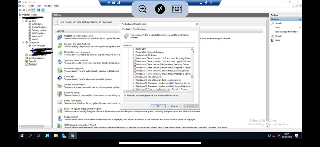
Task: Open Personalization icon
Action: (60, 118)
